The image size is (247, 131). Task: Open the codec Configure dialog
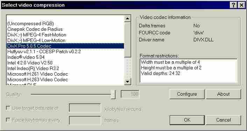tap(187, 94)
